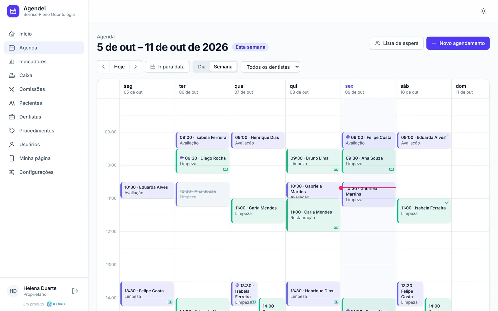
Task: Click the sex 09 de out column header
Action: 368,89
